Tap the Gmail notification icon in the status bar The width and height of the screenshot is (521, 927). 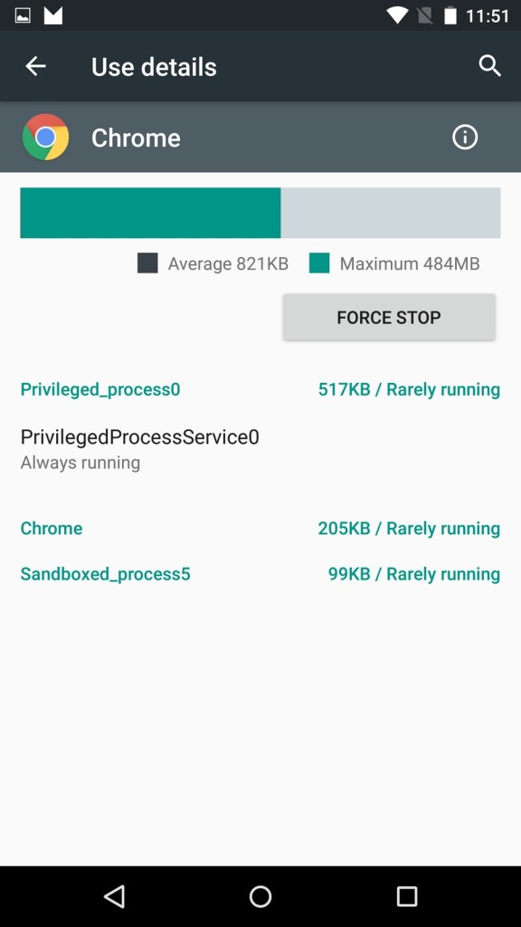pyautogui.click(x=53, y=16)
